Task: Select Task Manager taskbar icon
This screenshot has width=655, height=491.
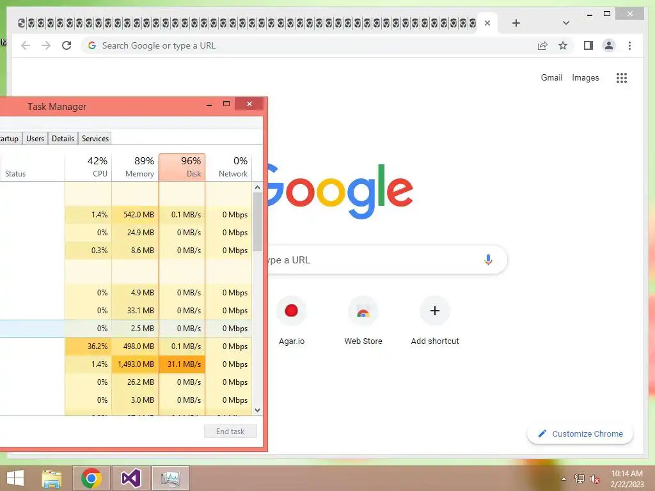Action: pos(170,478)
